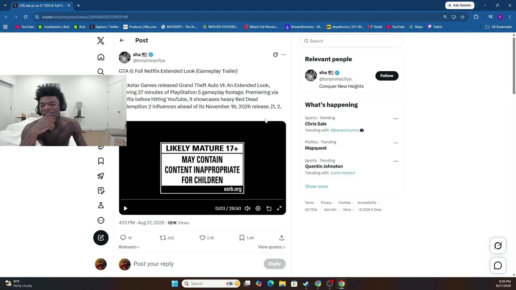Viewport: 516px width, 290px height.
Task: Open Steam from the taskbar
Action: click(x=306, y=284)
